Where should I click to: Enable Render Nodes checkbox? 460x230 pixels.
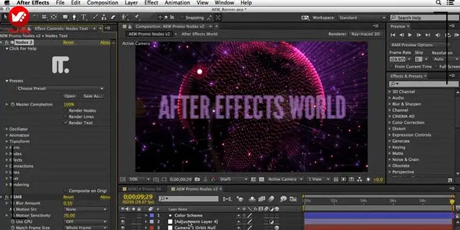click(66, 110)
